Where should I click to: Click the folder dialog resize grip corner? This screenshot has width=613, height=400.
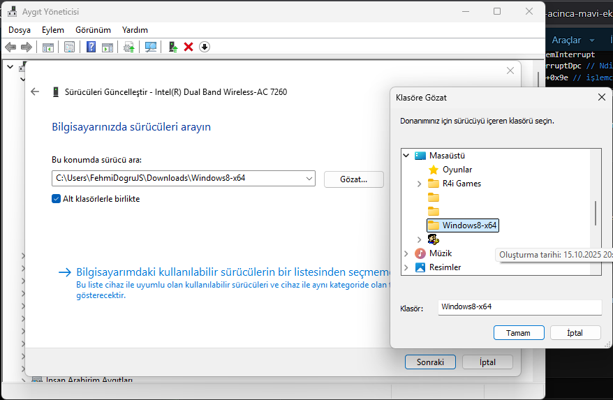[607, 344]
